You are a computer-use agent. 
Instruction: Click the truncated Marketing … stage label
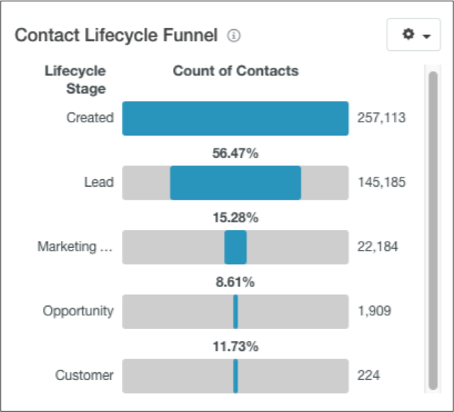[x=75, y=246]
